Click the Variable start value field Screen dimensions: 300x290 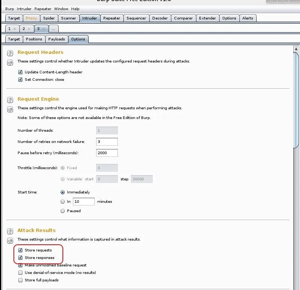pyautogui.click(x=107, y=179)
